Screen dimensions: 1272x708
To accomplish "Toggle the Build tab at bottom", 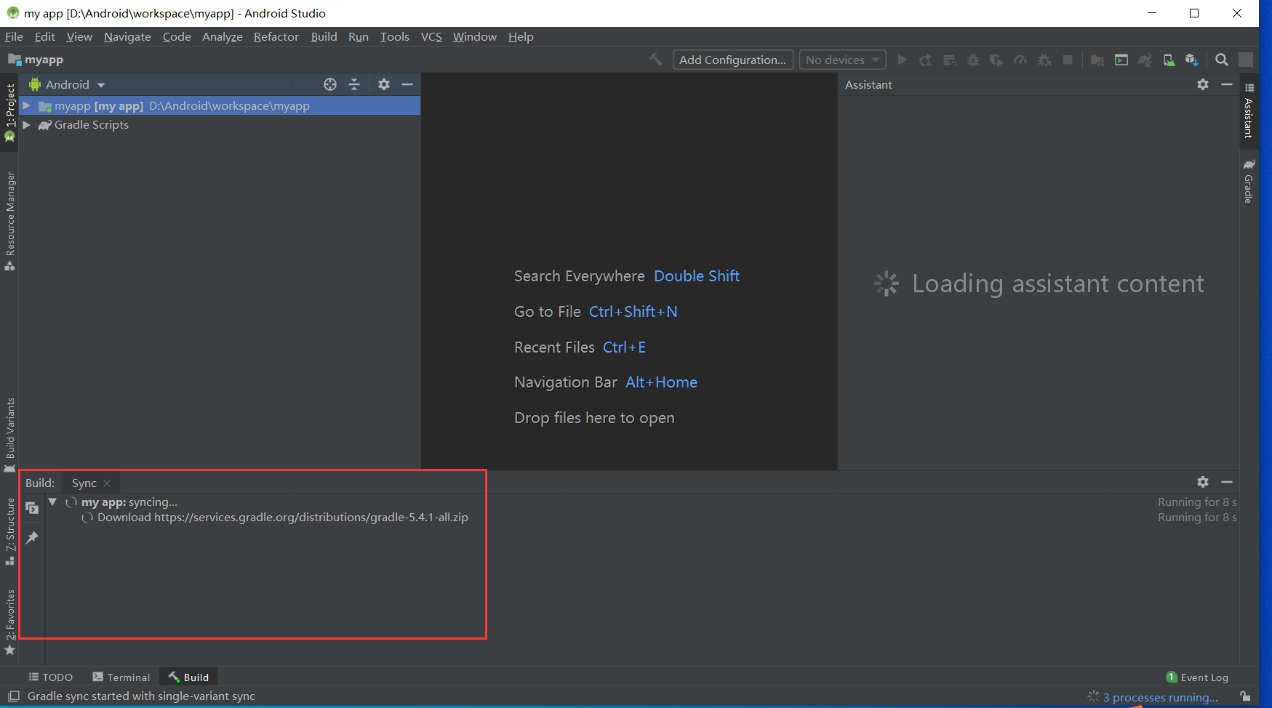I will [188, 677].
